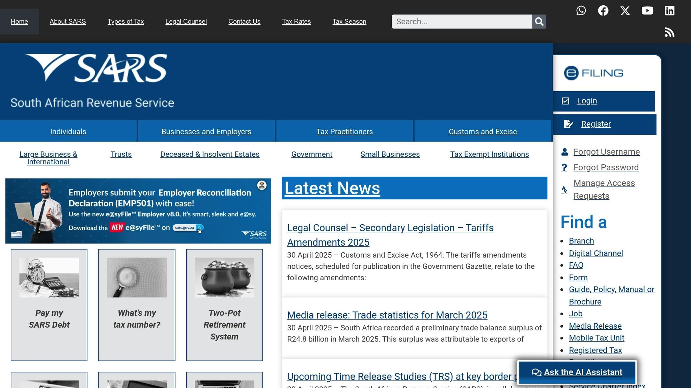Open the Small Businesses link
Screen dimensions: 691x388
point(390,154)
